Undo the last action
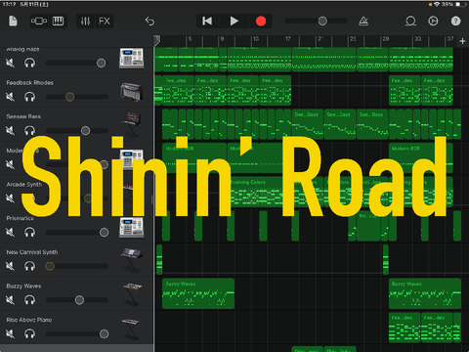469x352 pixels. pos(149,22)
